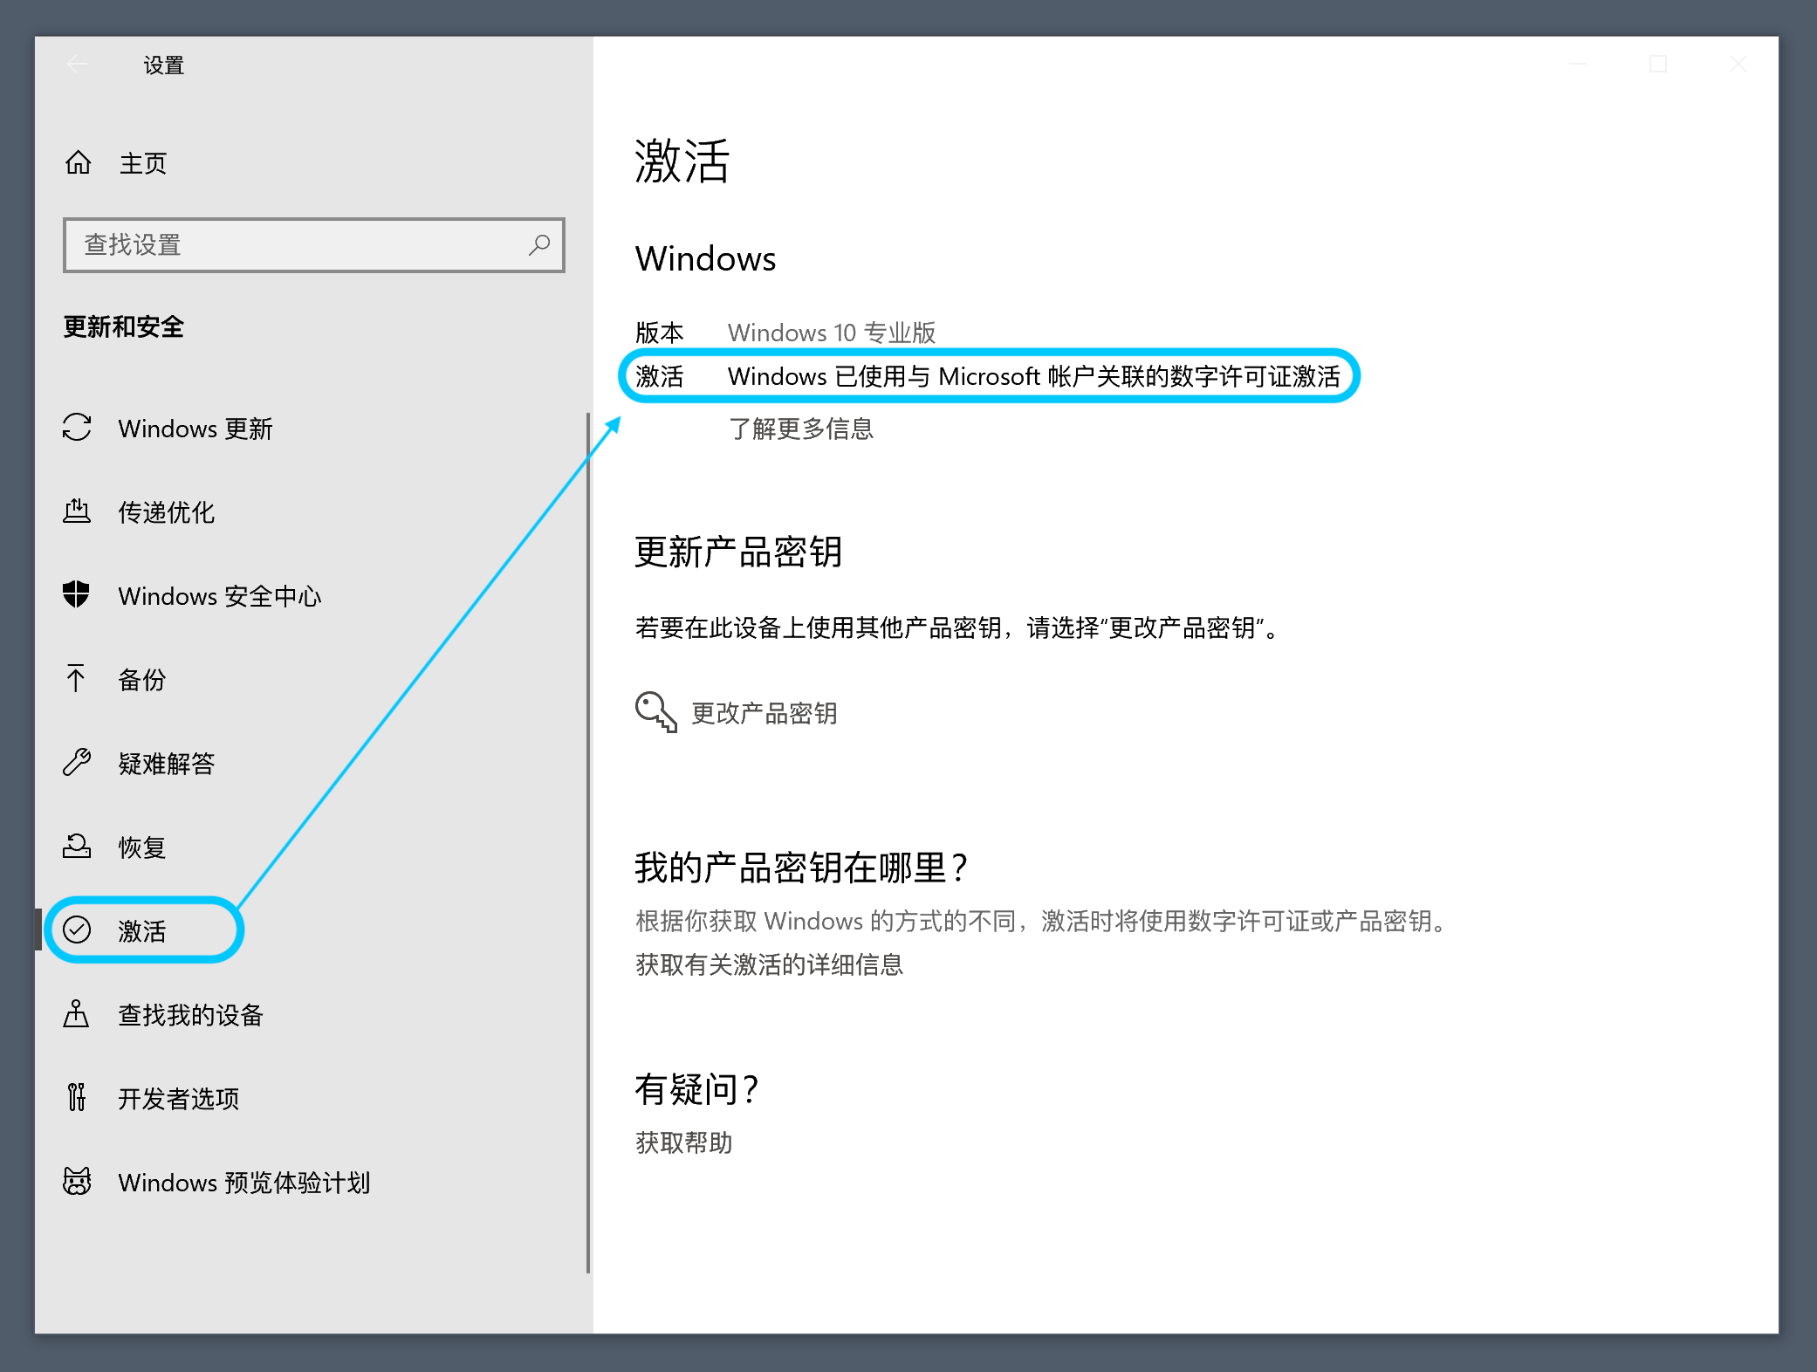Click the shield icon for Windows 安全中心
Image resolution: width=1817 pixels, height=1372 pixels.
click(77, 594)
